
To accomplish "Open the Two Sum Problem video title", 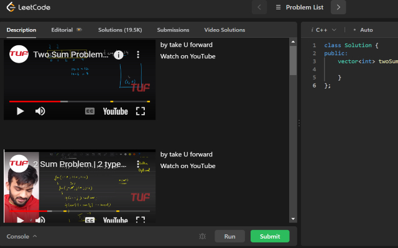I will coord(71,55).
